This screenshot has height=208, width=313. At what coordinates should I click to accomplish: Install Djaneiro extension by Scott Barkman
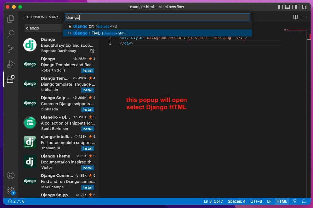point(88,129)
